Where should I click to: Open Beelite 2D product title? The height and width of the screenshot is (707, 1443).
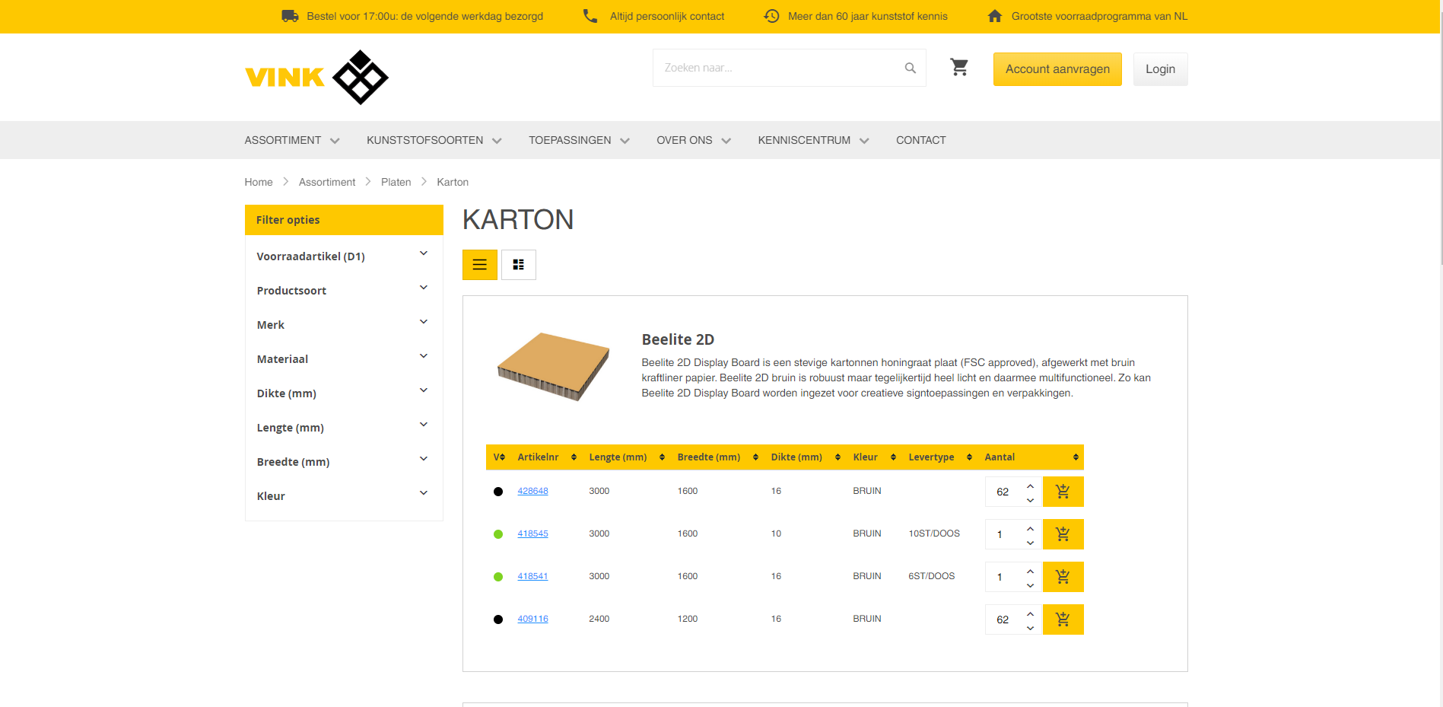tap(678, 339)
